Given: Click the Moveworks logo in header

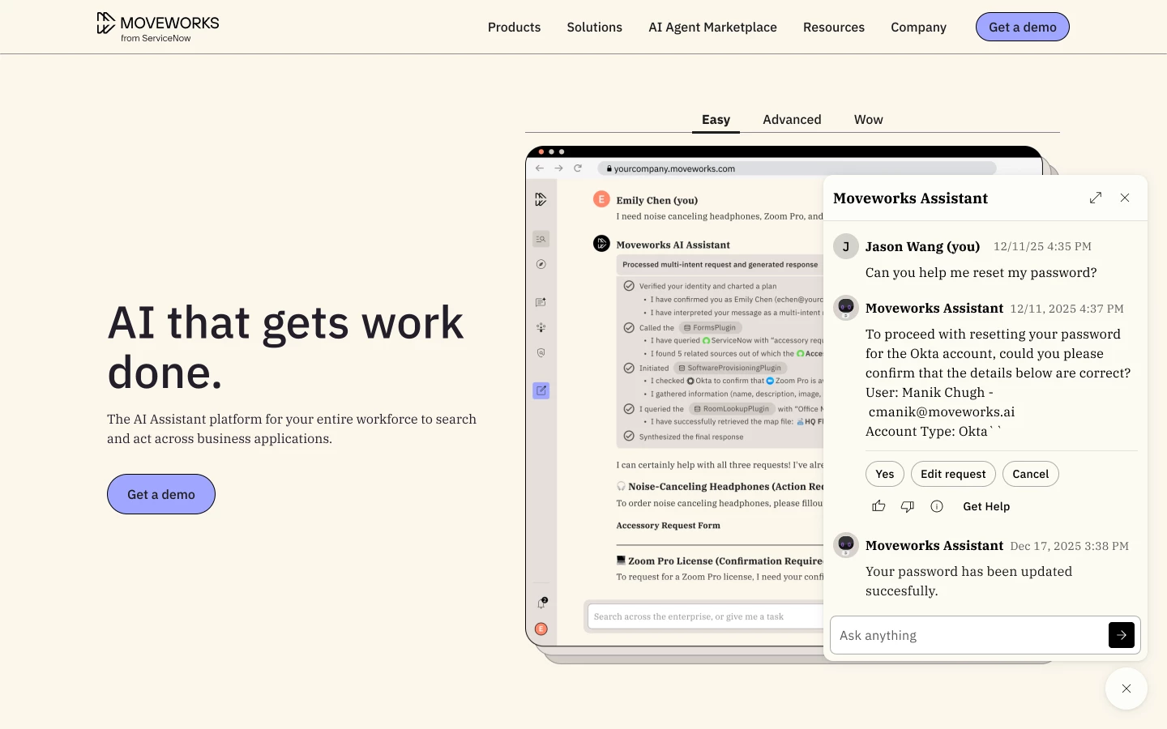Looking at the screenshot, I should coord(158,27).
